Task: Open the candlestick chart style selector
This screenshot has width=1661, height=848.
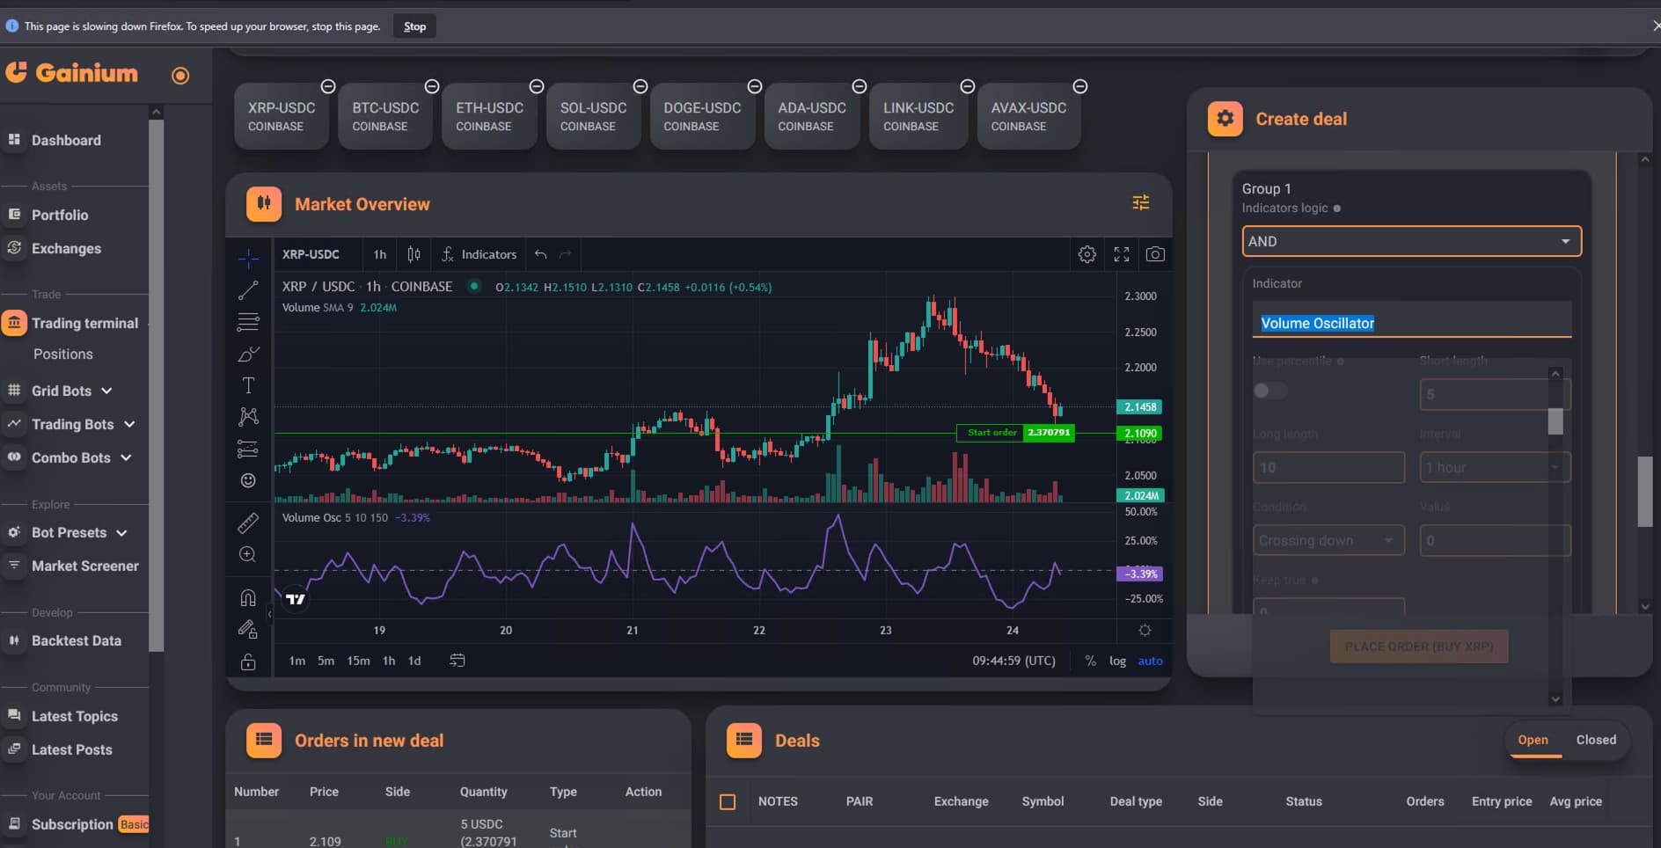Action: pyautogui.click(x=413, y=254)
